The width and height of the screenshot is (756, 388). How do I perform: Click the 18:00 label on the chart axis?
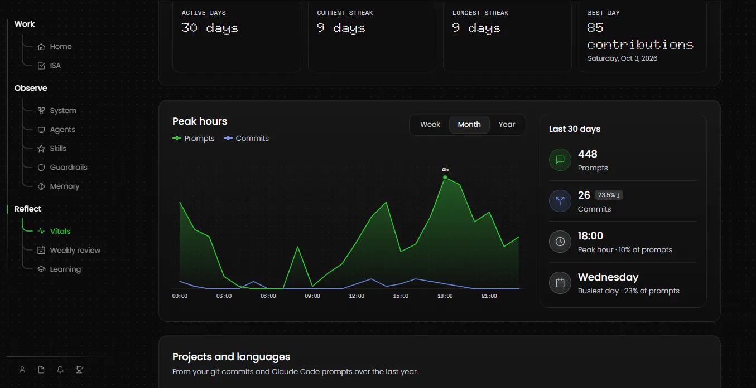point(445,296)
